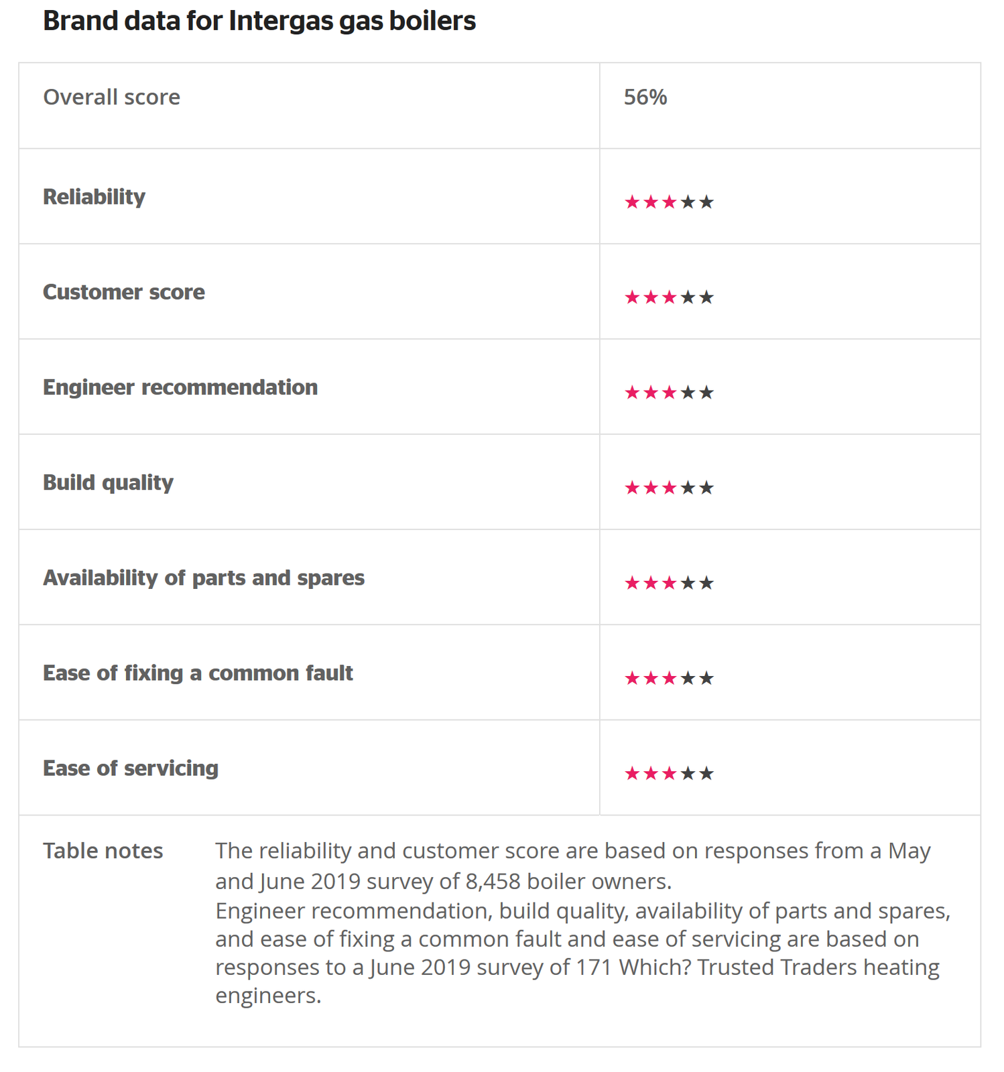Click the Build quality row label
Screen dimensions: 1004x1072
click(x=108, y=482)
